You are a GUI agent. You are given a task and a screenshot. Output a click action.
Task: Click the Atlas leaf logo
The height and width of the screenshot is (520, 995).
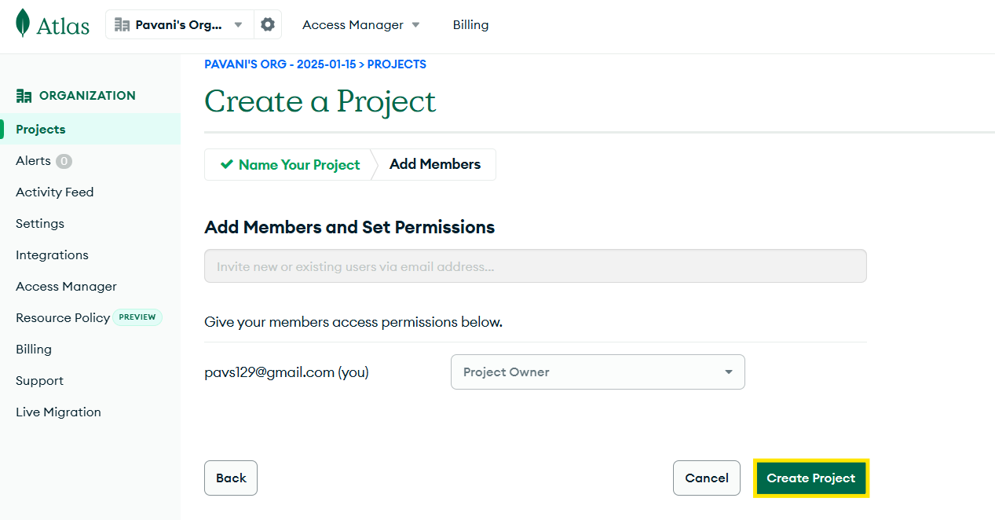pos(24,24)
